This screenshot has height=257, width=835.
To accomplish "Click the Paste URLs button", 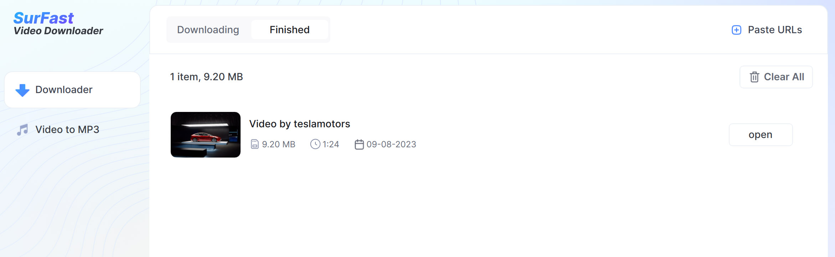I will coord(767,30).
